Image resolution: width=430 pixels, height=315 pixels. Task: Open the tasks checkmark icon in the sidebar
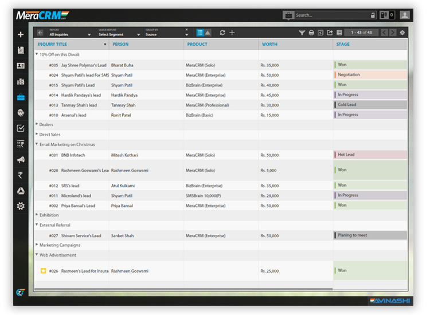(21, 128)
